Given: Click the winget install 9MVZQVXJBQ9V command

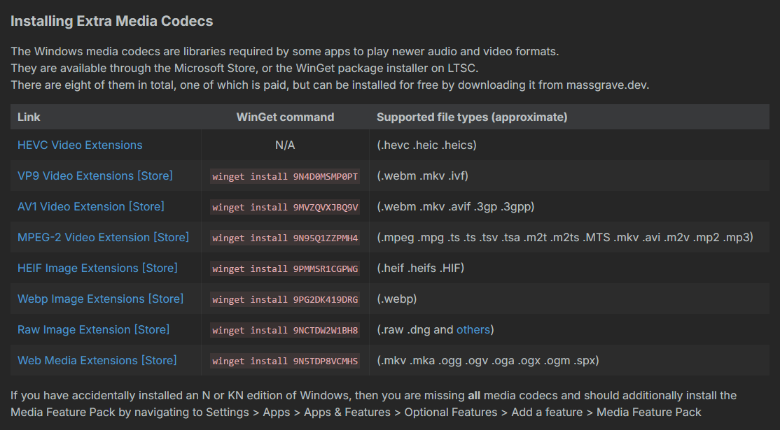Looking at the screenshot, I should (285, 208).
